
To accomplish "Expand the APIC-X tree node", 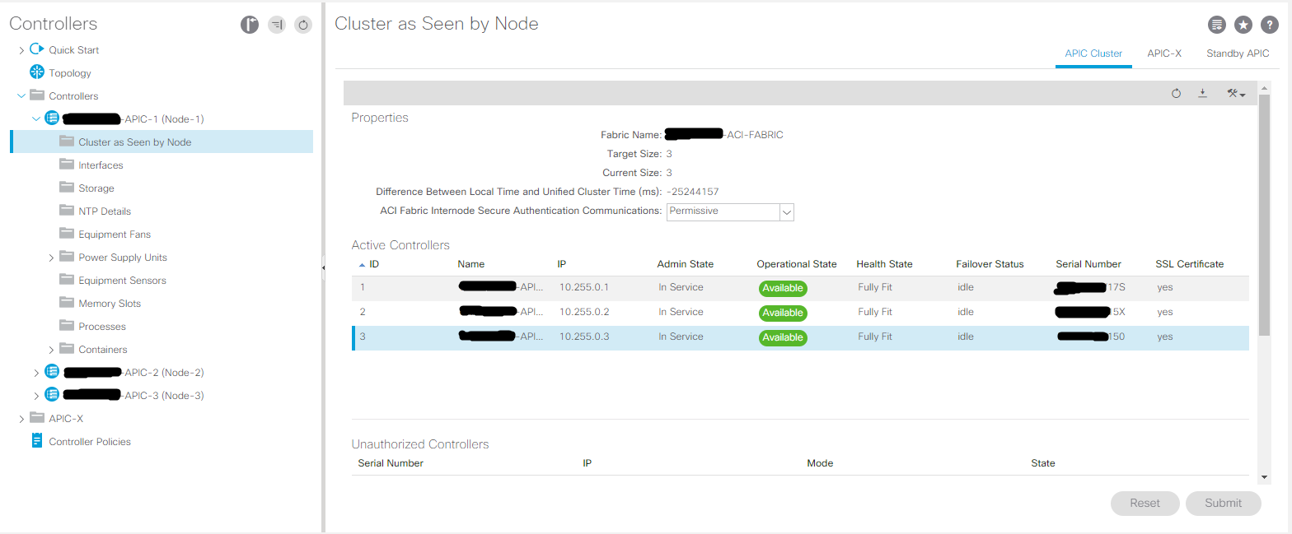I will point(21,419).
